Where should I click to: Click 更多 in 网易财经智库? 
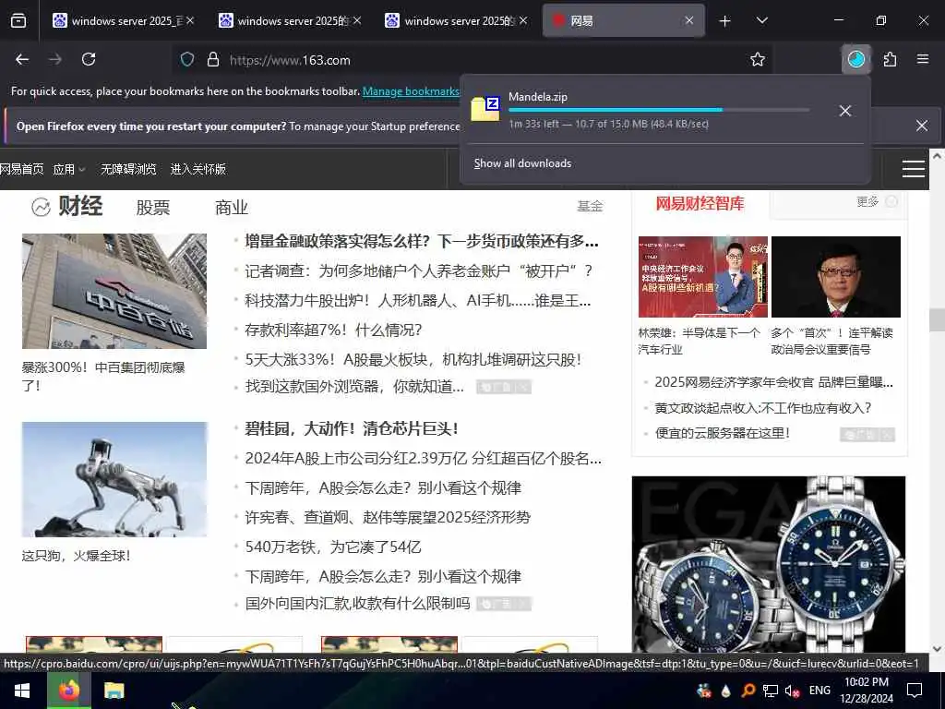pos(867,201)
